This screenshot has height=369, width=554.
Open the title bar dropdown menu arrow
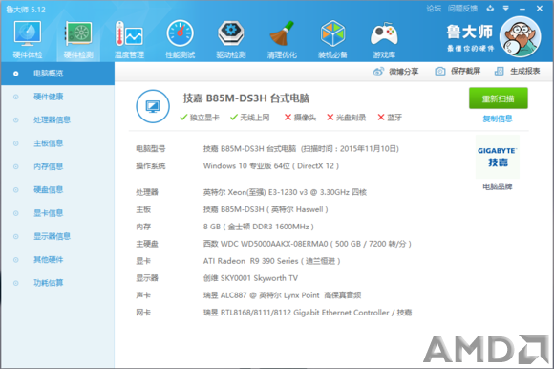506,9
